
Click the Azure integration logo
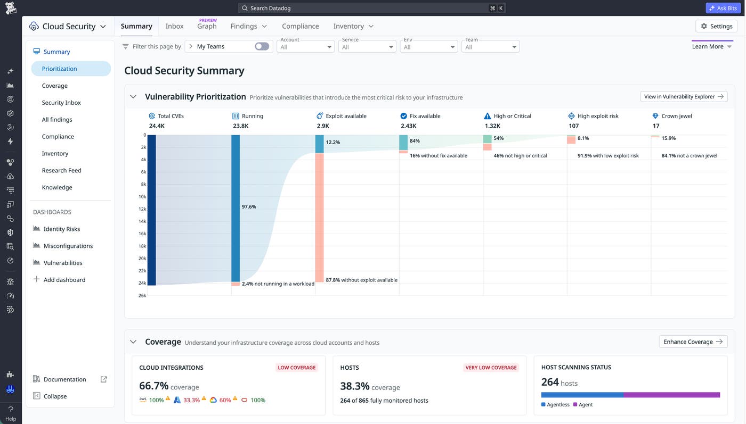177,400
